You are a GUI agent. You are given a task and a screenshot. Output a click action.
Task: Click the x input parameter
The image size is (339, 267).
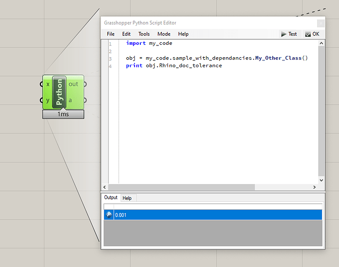(48, 84)
